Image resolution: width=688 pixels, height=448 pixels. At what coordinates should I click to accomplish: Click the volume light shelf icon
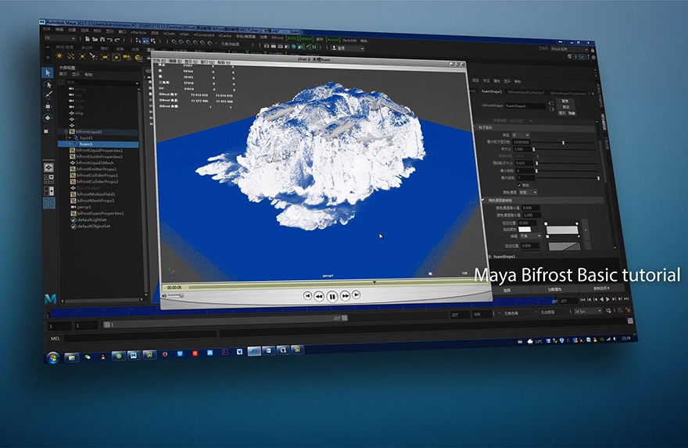click(x=116, y=58)
